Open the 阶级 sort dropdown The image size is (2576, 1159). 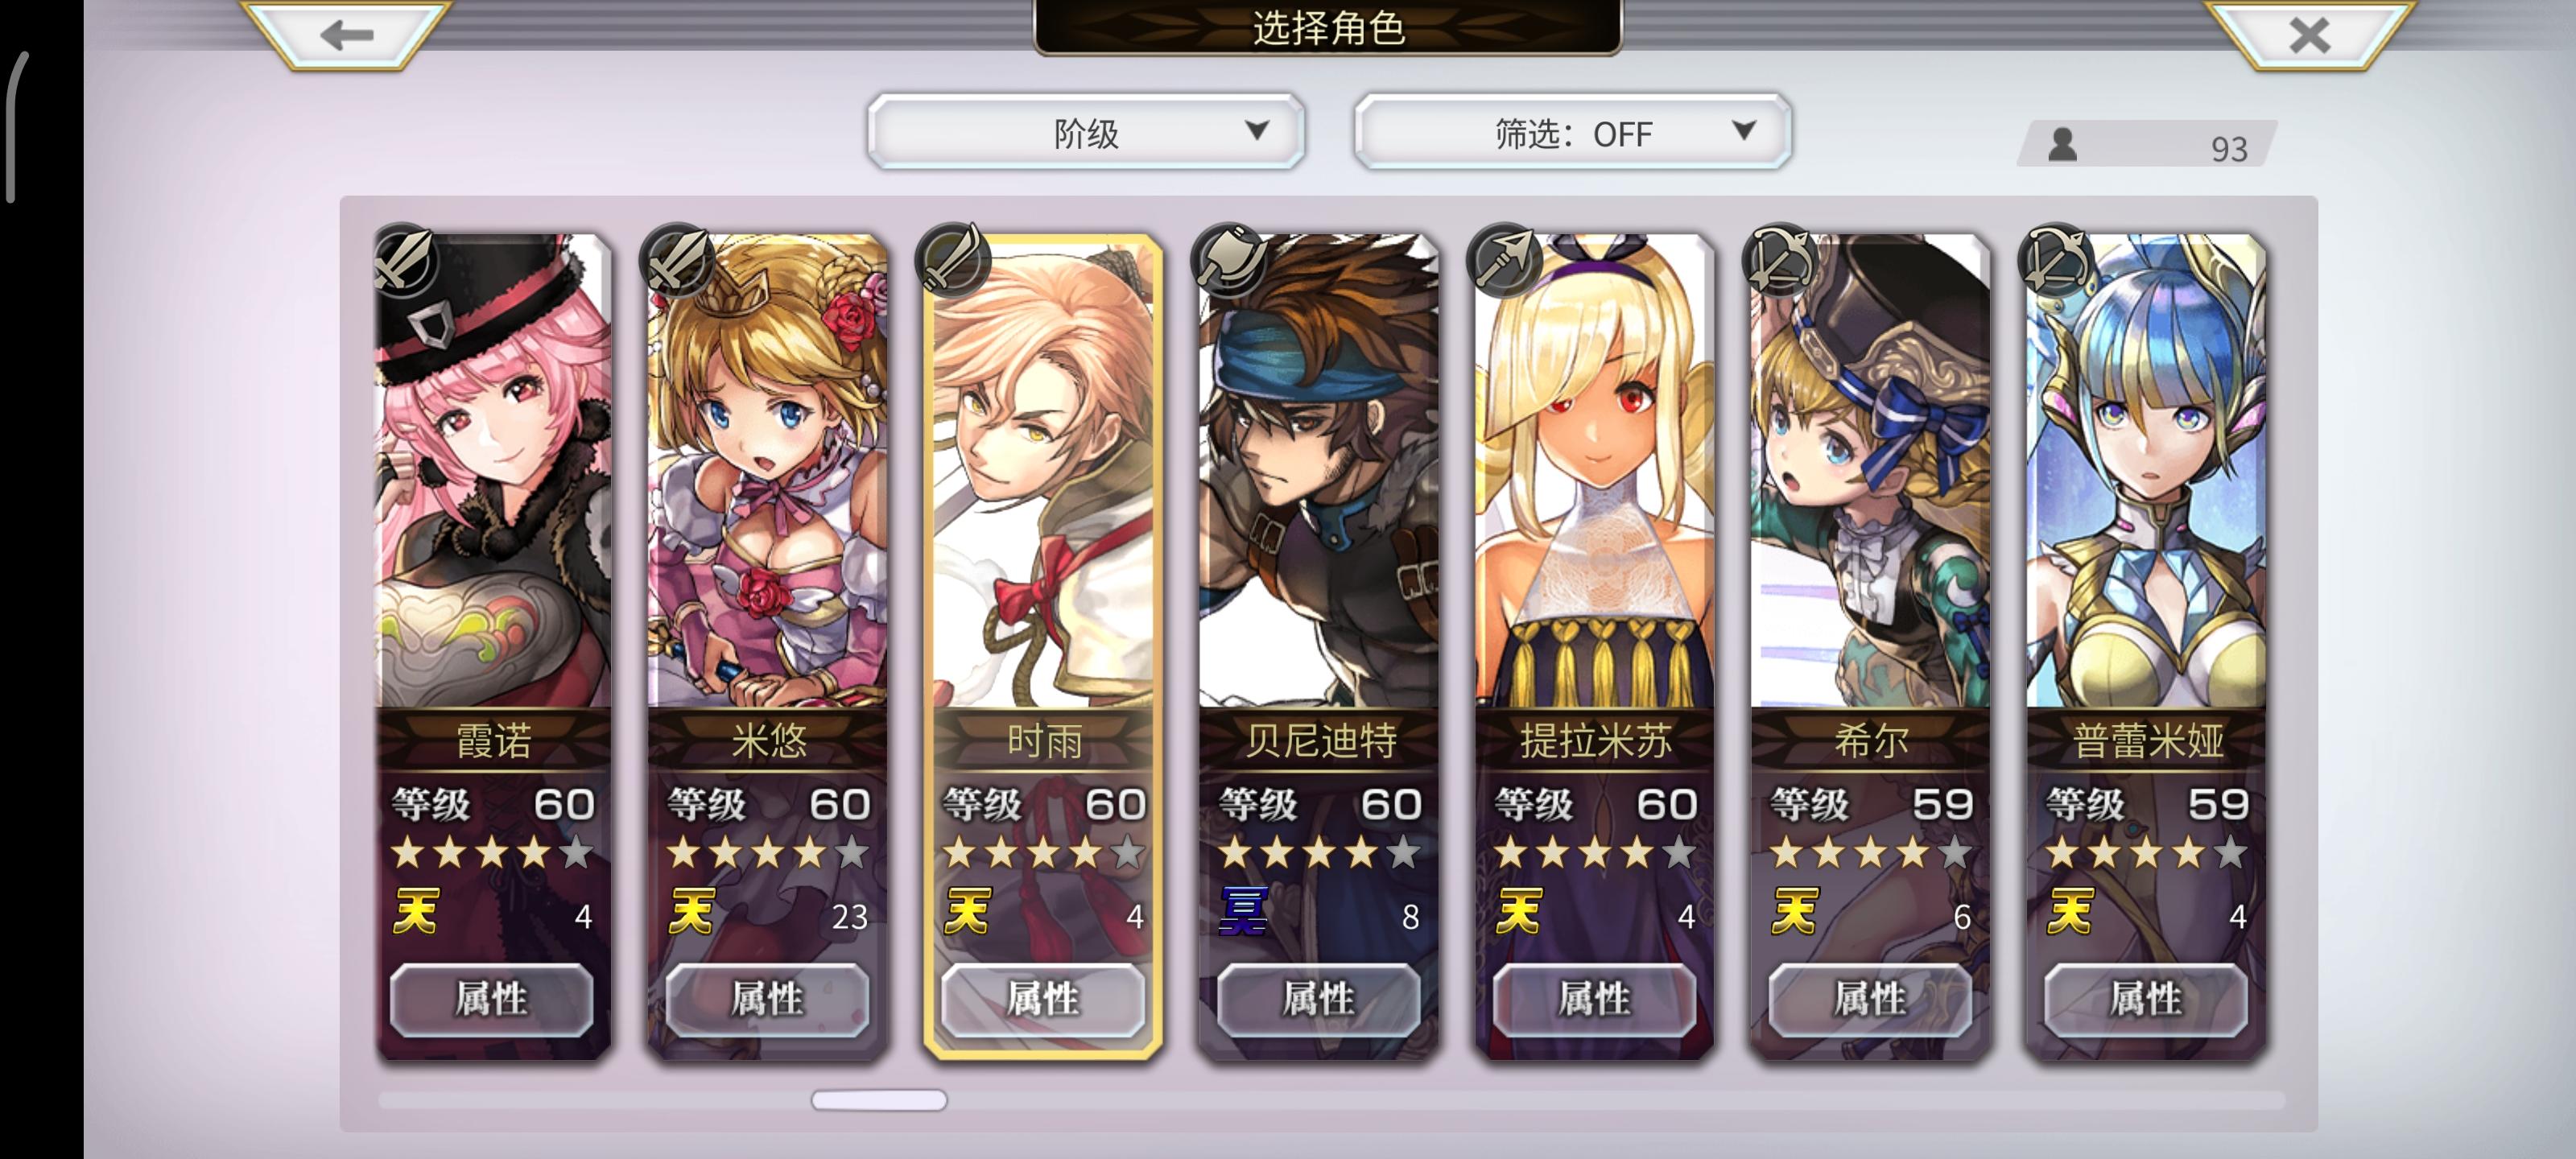pos(1086,132)
